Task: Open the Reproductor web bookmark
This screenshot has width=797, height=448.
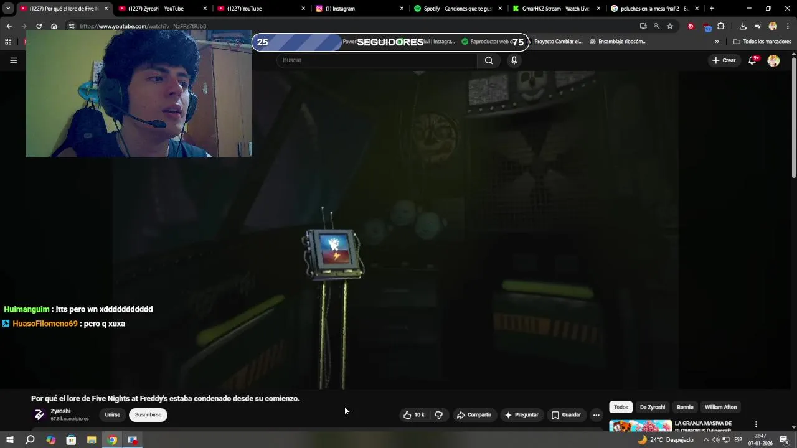Action: click(486, 42)
